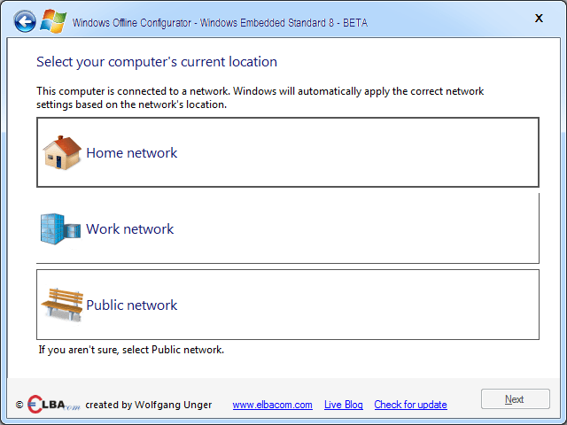The image size is (567, 425).
Task: Select the Public network park bench icon
Action: (x=62, y=305)
